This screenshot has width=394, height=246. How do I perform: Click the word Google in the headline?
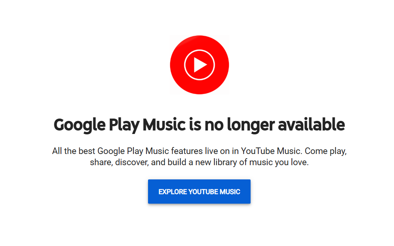pyautogui.click(x=79, y=125)
